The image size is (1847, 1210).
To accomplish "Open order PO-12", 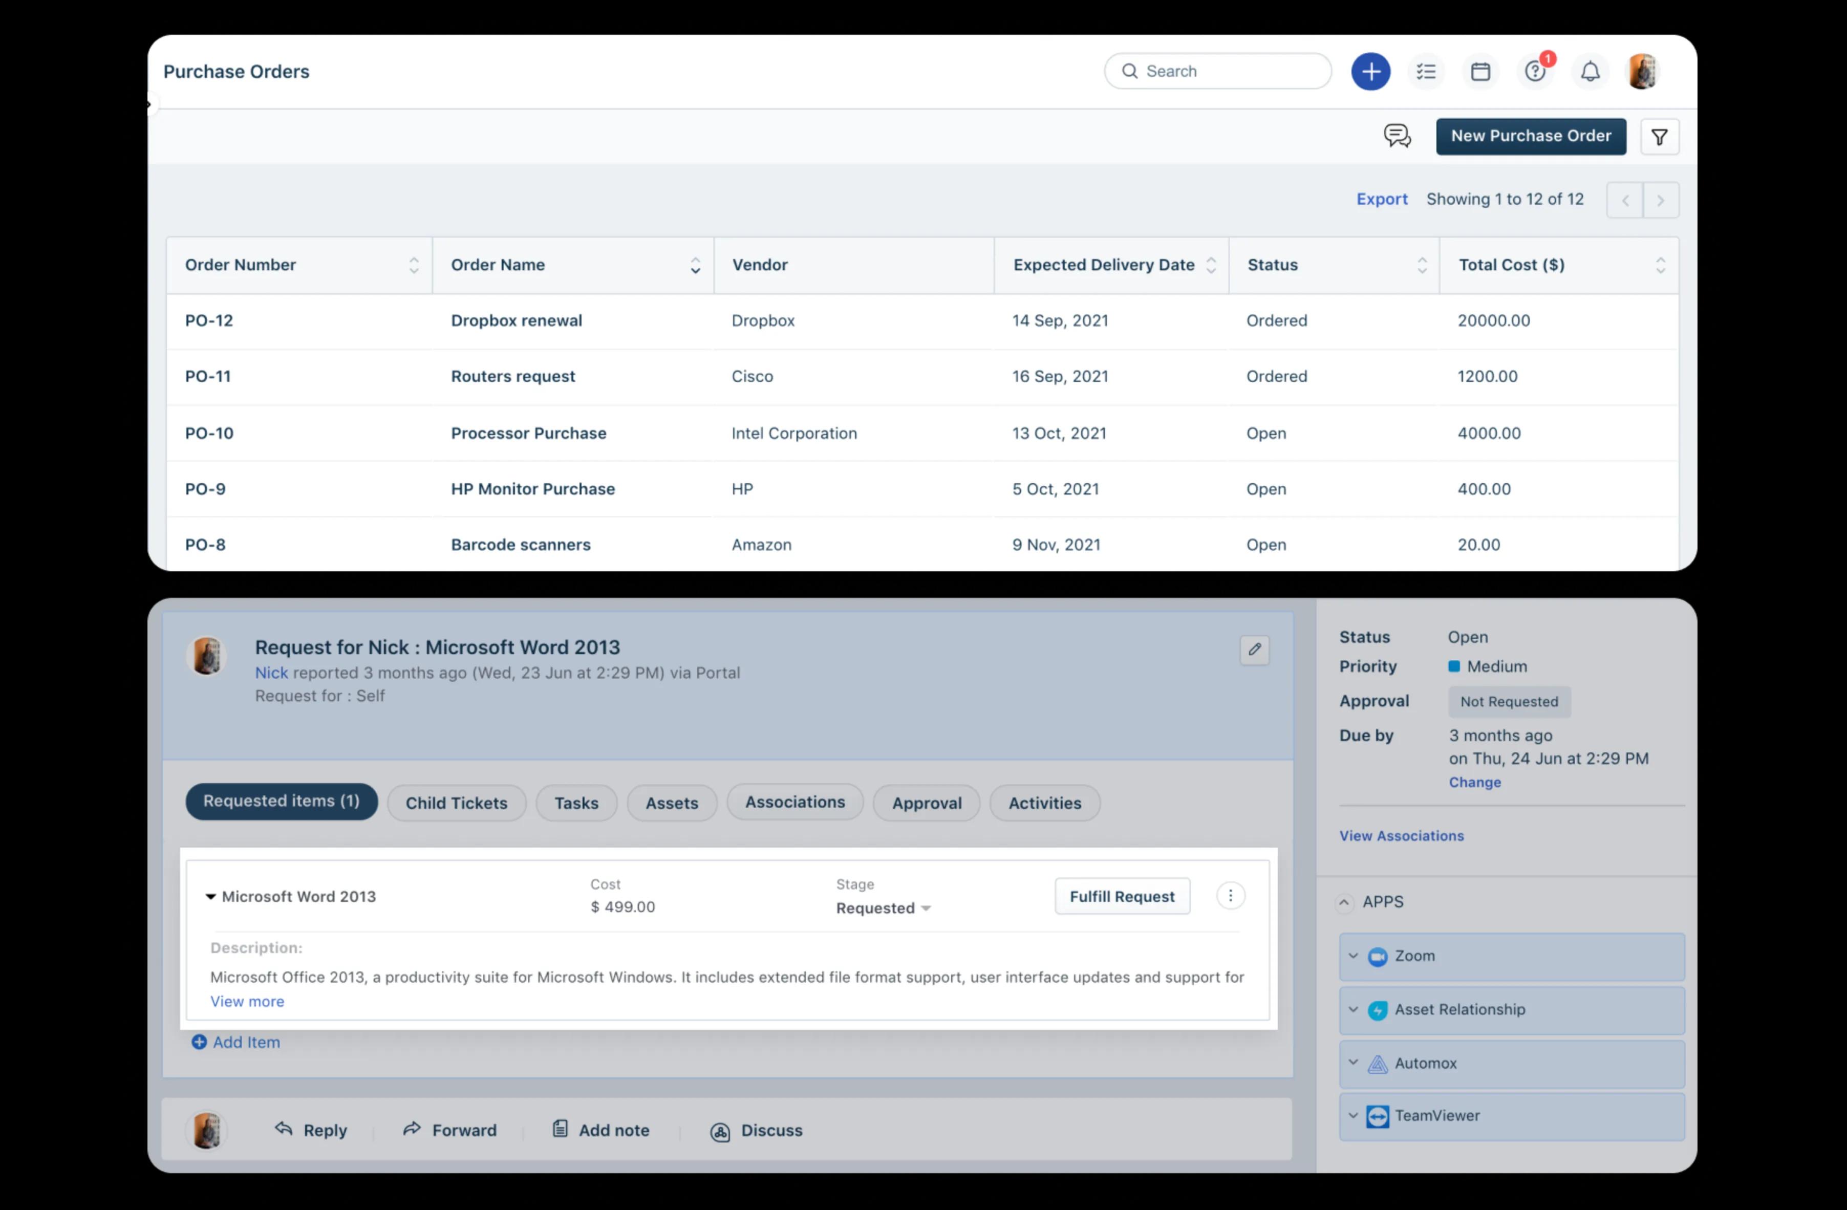I will pyautogui.click(x=209, y=320).
